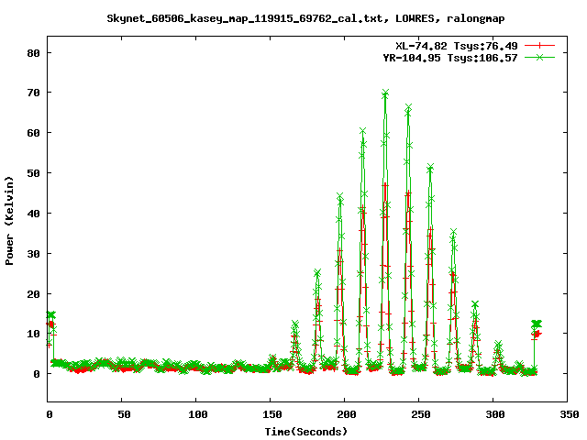Click the x-axis tick label 250
The width and height of the screenshot is (587, 440).
click(421, 414)
